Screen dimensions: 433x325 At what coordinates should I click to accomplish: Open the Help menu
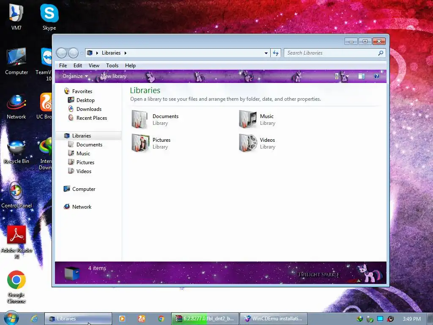[130, 66]
